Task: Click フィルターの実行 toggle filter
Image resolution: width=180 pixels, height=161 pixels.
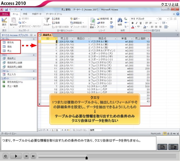Action: point(79,27)
